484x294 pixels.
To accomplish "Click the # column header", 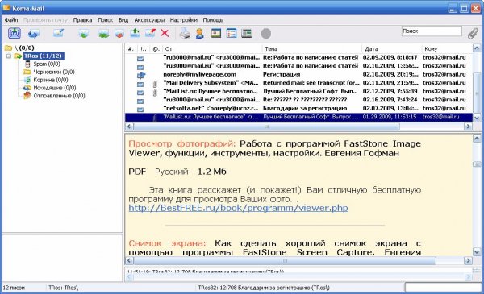I will coord(131,48).
